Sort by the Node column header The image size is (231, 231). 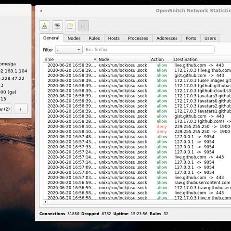124,59
